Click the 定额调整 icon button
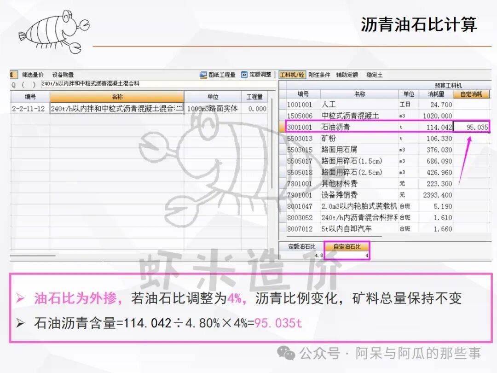The width and height of the screenshot is (497, 373). 256,75
